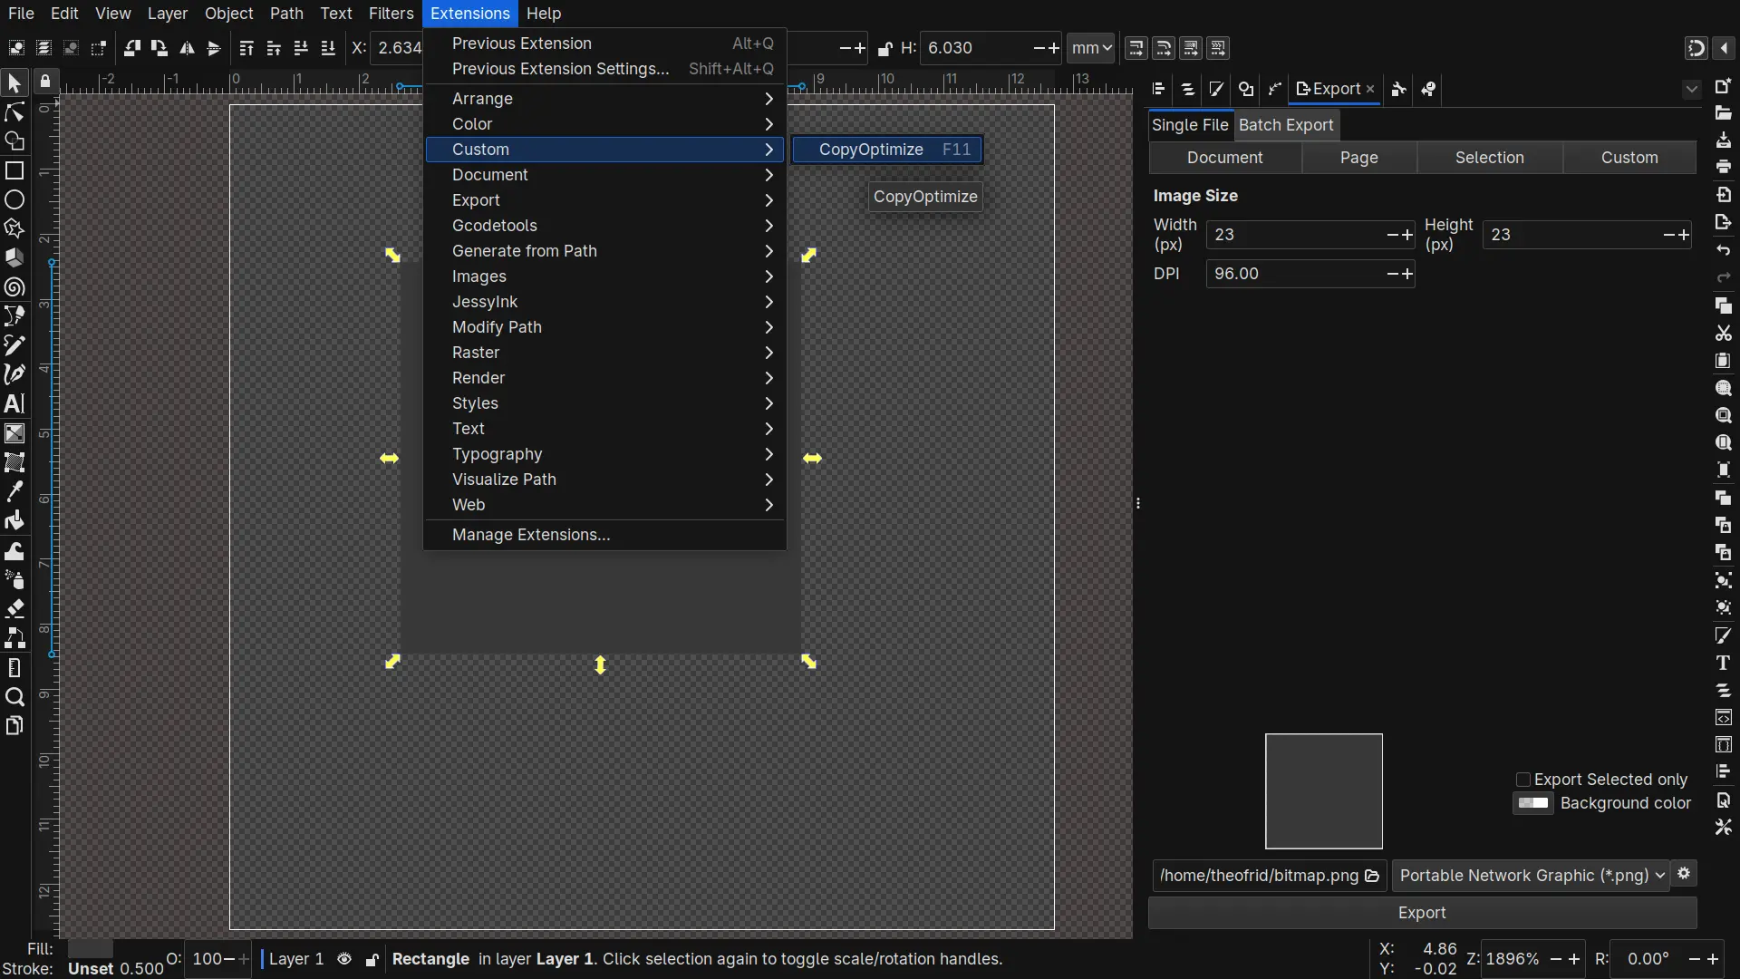
Task: Select the Rectangle tool
Action: (x=14, y=170)
